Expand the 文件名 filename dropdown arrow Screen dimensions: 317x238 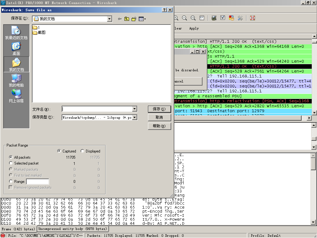[x=135, y=109]
